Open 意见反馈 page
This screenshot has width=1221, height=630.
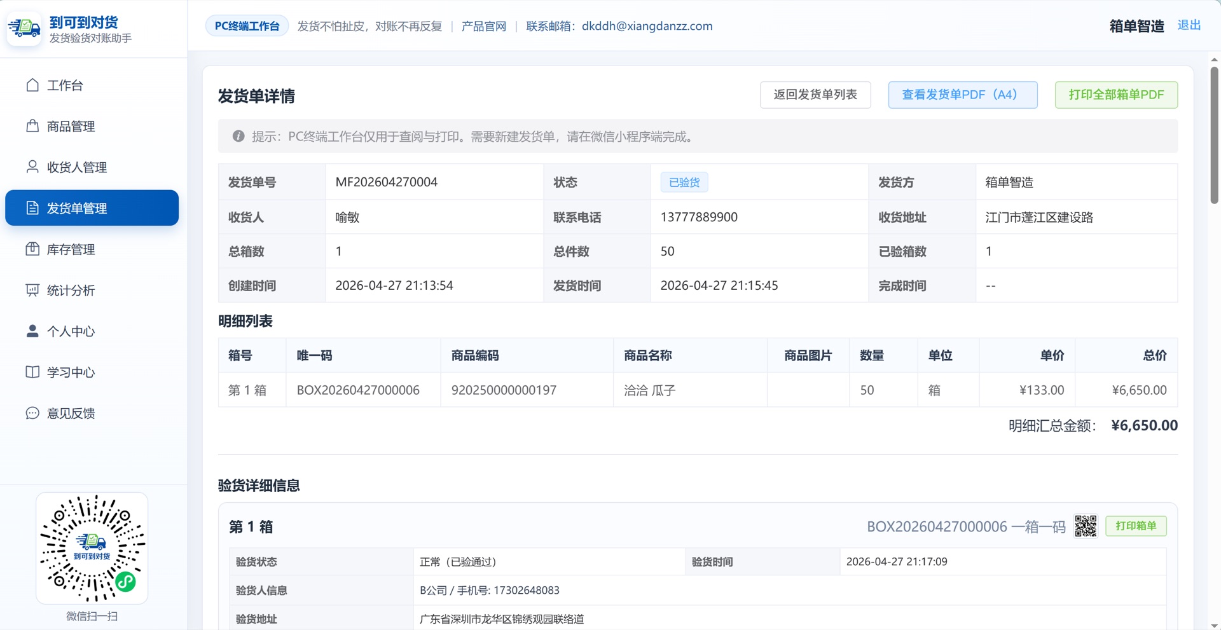(92, 413)
